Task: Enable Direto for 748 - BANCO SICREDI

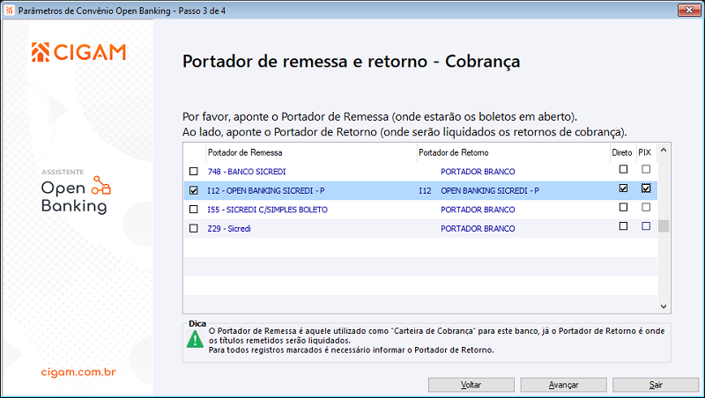Action: [x=623, y=170]
